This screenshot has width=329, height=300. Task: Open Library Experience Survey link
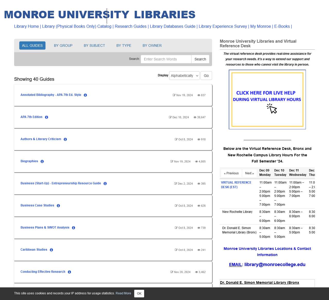pos(223,26)
